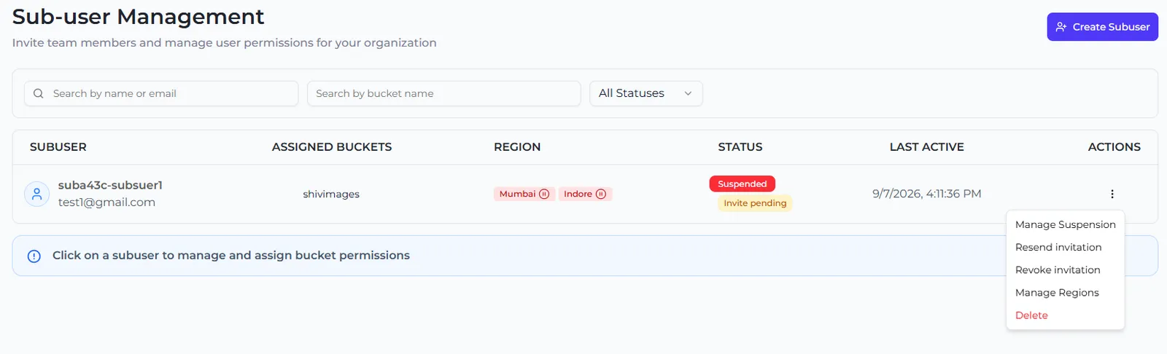Click the Suspended status badge

(742, 184)
